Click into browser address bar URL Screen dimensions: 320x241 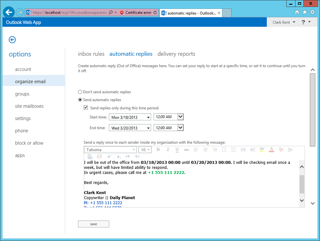[x=70, y=12]
